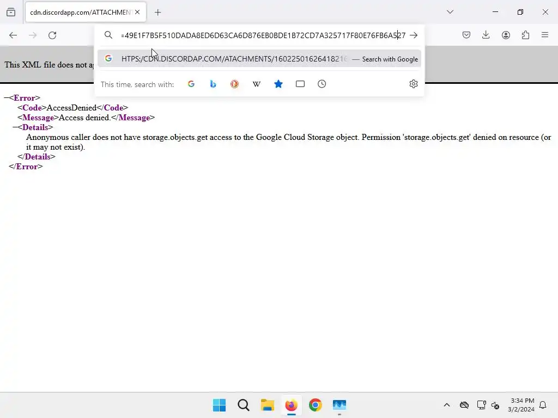Viewport: 558px width, 418px height.
Task: Open the Firefox account menu
Action: click(x=506, y=35)
